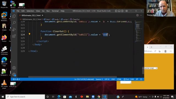Close the BillEstimator_f22_C.html tab
Screen dimensions: 176x99
click(42, 15)
